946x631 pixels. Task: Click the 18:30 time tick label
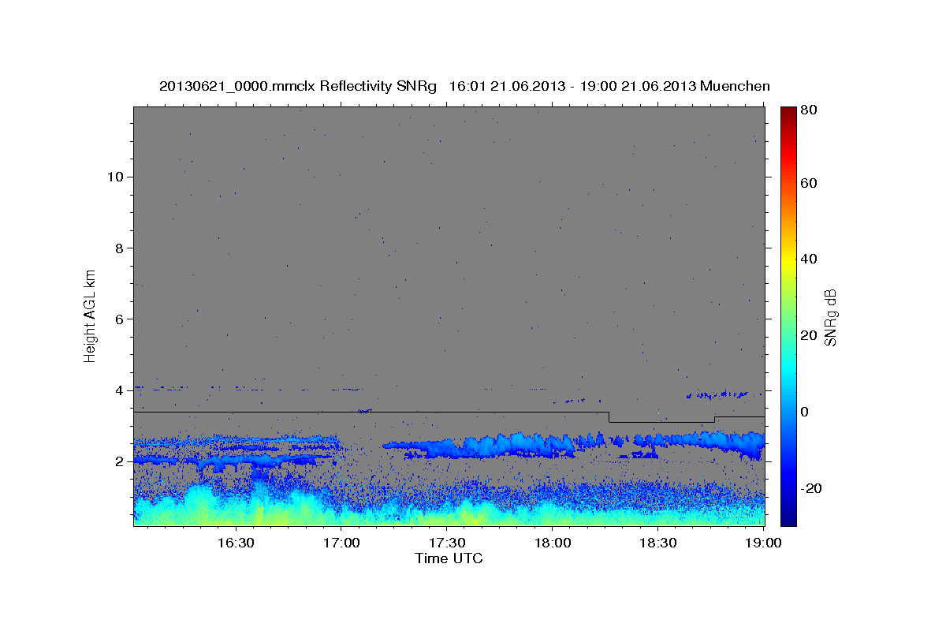(x=658, y=543)
